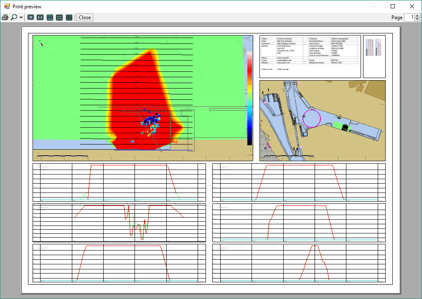The height and width of the screenshot is (299, 422).
Task: Switch to two pages layout
Action: tap(40, 18)
